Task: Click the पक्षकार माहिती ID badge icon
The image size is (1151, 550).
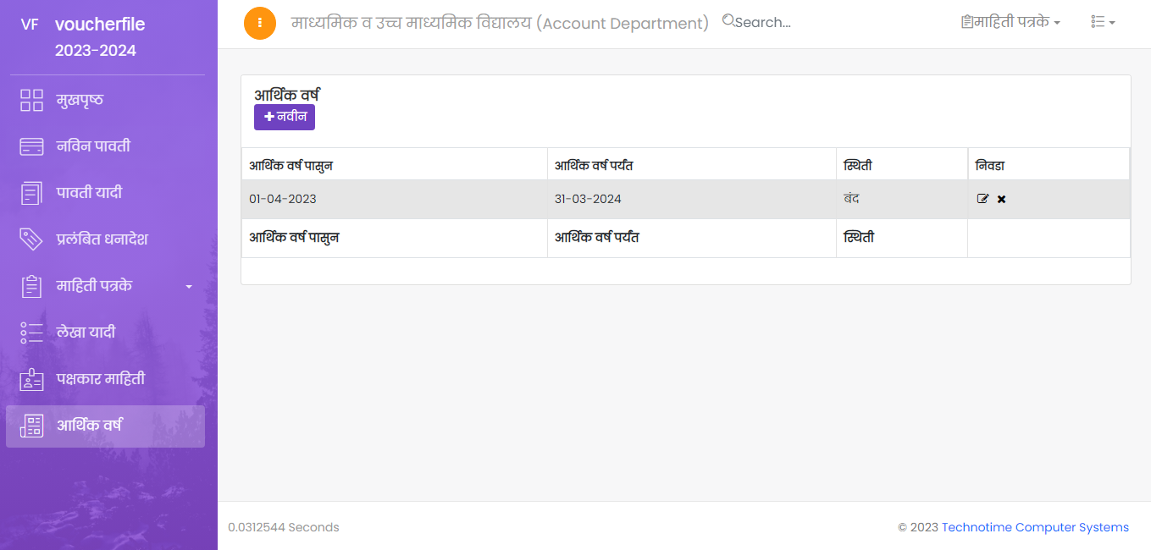Action: tap(31, 379)
